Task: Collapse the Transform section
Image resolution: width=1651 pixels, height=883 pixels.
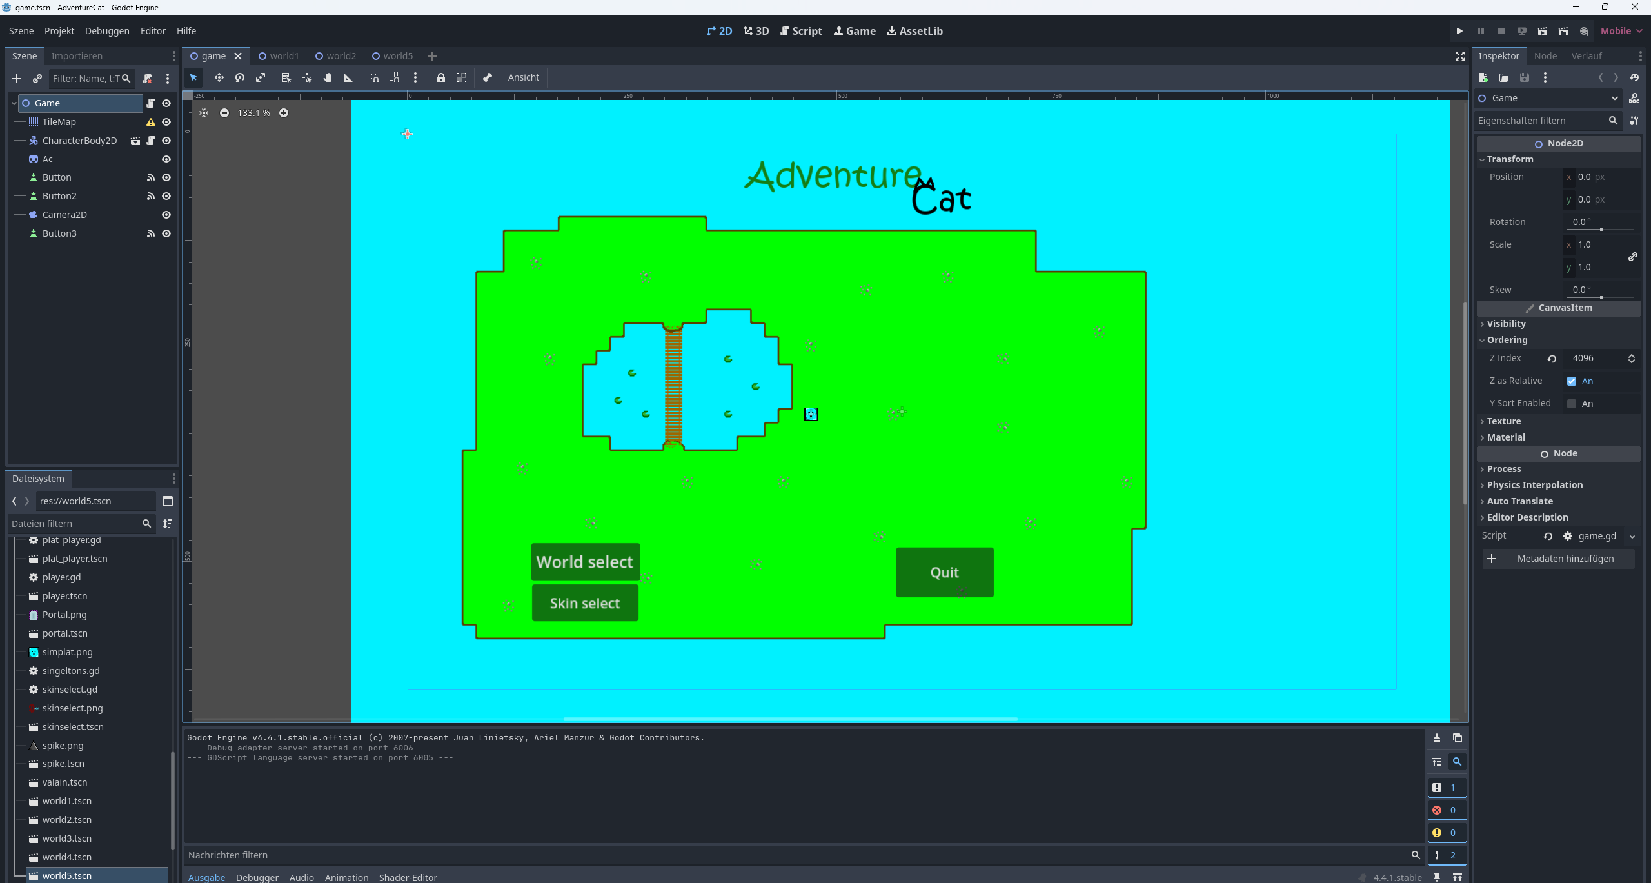Action: point(1510,159)
